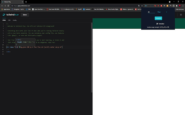Focus the value input field in converter popup
This screenshot has width=185, height=115.
pyautogui.click(x=151, y=12)
